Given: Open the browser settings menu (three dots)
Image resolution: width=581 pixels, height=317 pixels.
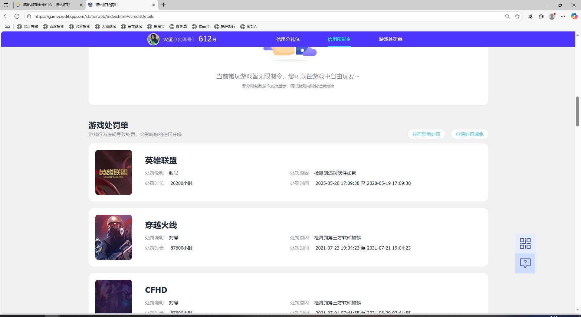Looking at the screenshot, I should point(563,16).
